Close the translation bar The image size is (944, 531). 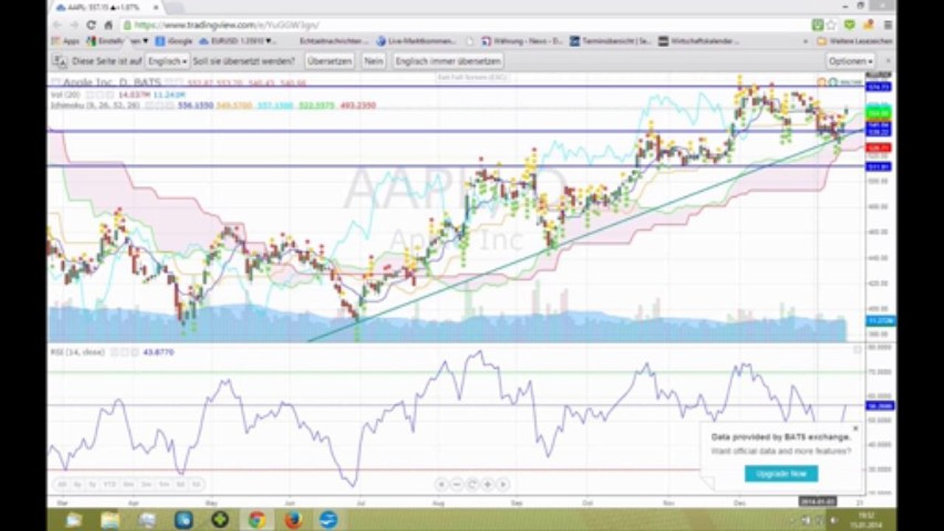[887, 61]
